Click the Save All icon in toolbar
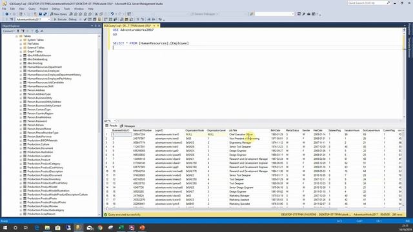Viewport: 413px width, 232px height. coord(45,14)
